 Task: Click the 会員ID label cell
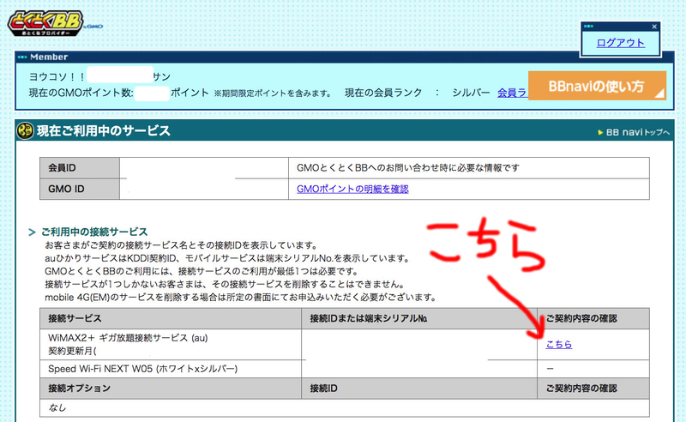tap(80, 167)
